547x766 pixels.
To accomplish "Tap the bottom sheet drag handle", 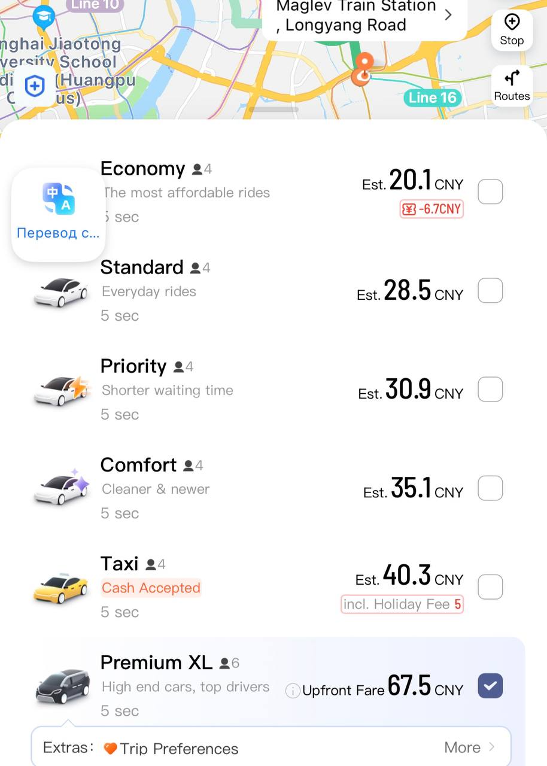I will click(x=273, y=110).
